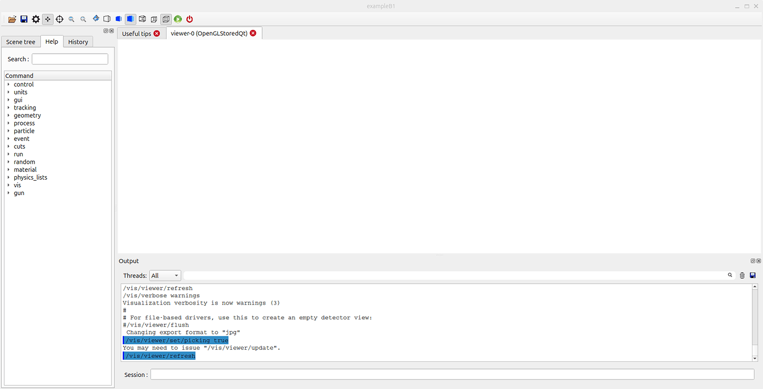Enable solid surface drawing style
The image size is (763, 389).
coord(130,19)
